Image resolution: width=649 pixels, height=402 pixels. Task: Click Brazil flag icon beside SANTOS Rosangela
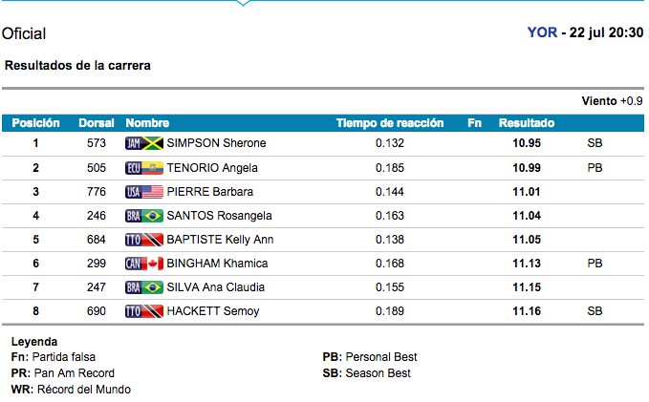coord(144,216)
